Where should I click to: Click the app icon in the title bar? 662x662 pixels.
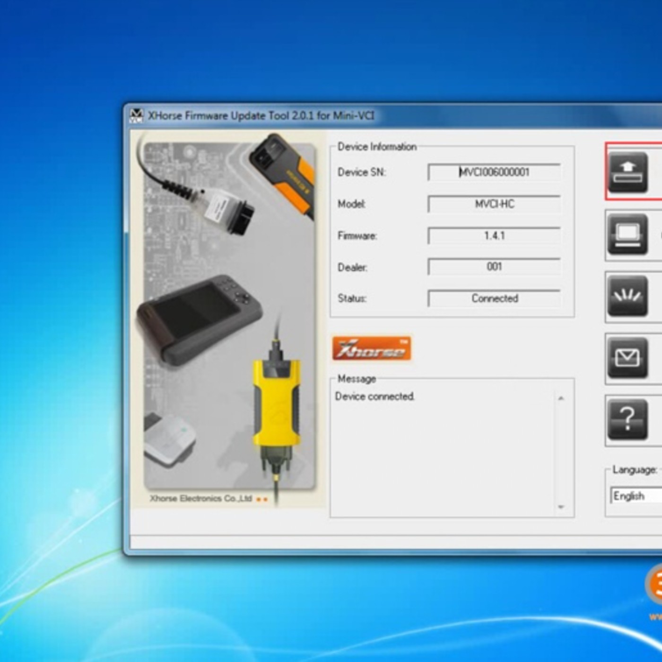(x=136, y=116)
